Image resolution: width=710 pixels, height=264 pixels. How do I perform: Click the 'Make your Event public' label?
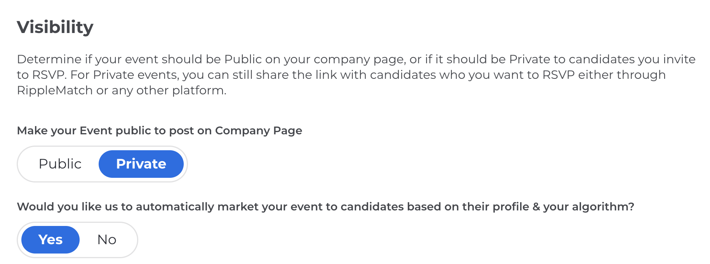[x=159, y=130]
